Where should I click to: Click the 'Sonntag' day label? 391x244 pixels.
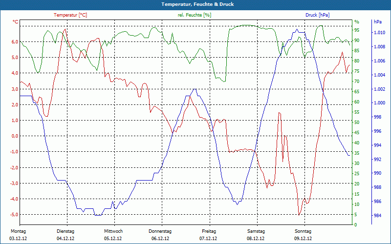tap(303, 231)
